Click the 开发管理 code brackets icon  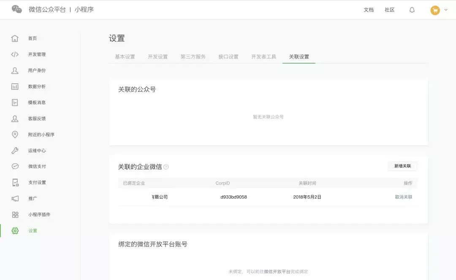pyautogui.click(x=15, y=54)
